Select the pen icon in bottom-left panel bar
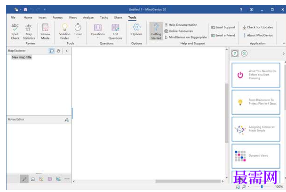The image size is (286, 192). click(24, 179)
